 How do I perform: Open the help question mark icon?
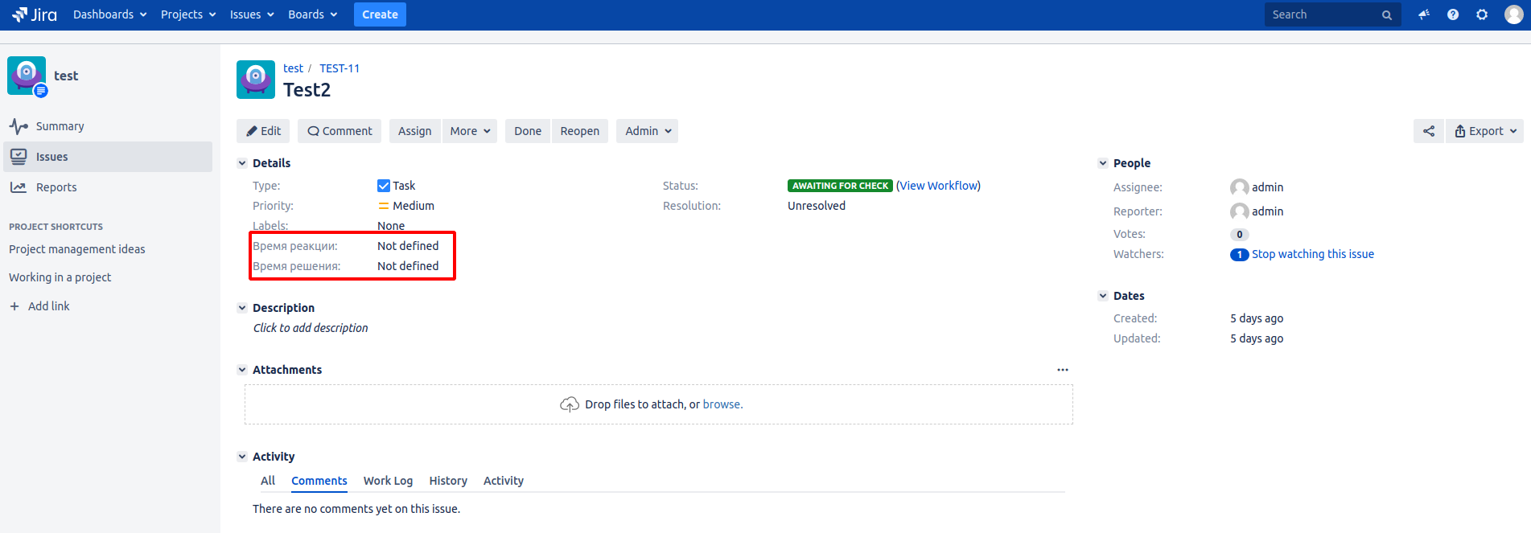pos(1453,14)
